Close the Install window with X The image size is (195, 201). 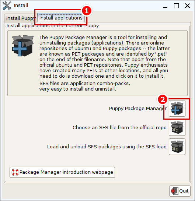click(x=187, y=6)
